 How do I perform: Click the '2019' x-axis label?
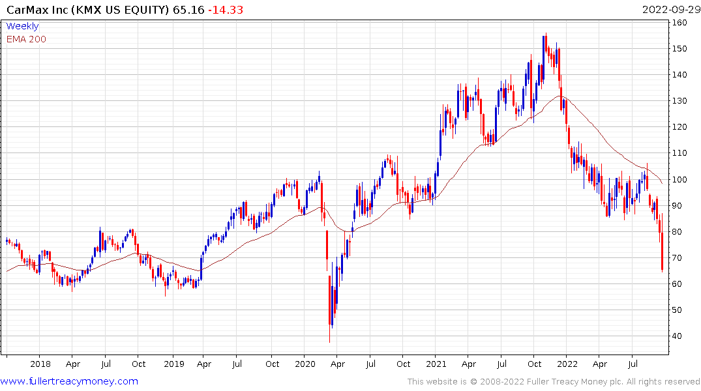[174, 364]
